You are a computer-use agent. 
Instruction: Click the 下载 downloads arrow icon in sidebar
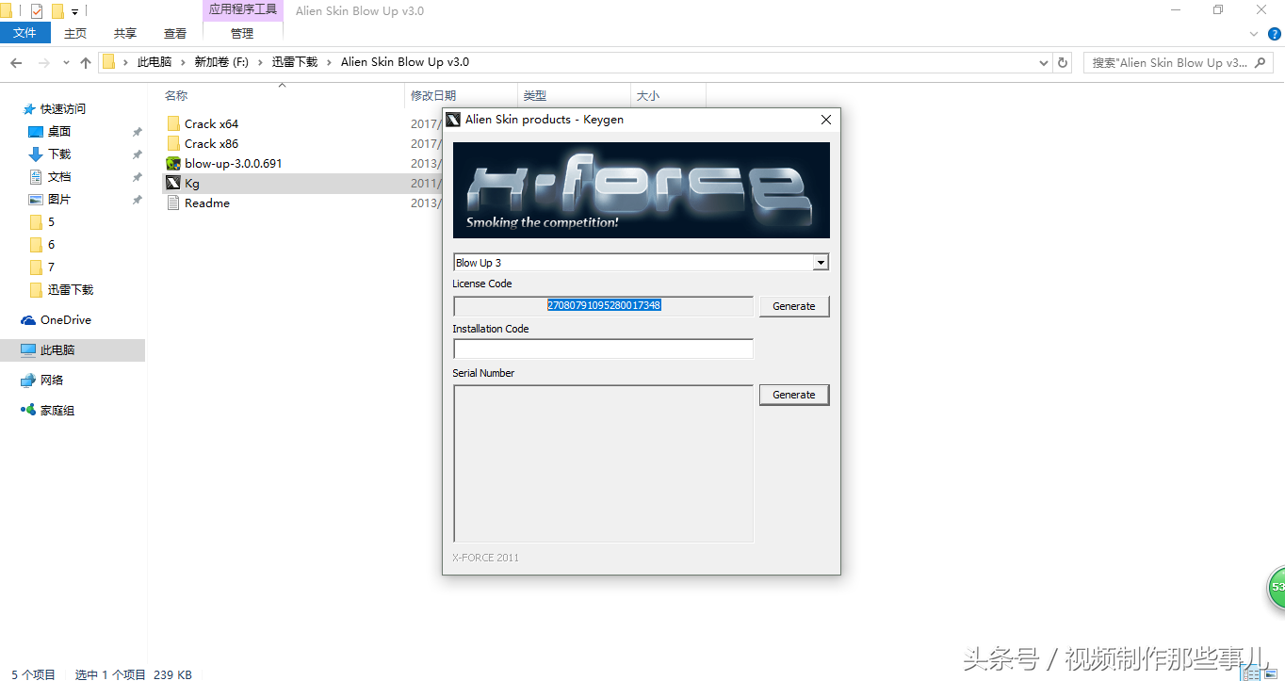(36, 154)
